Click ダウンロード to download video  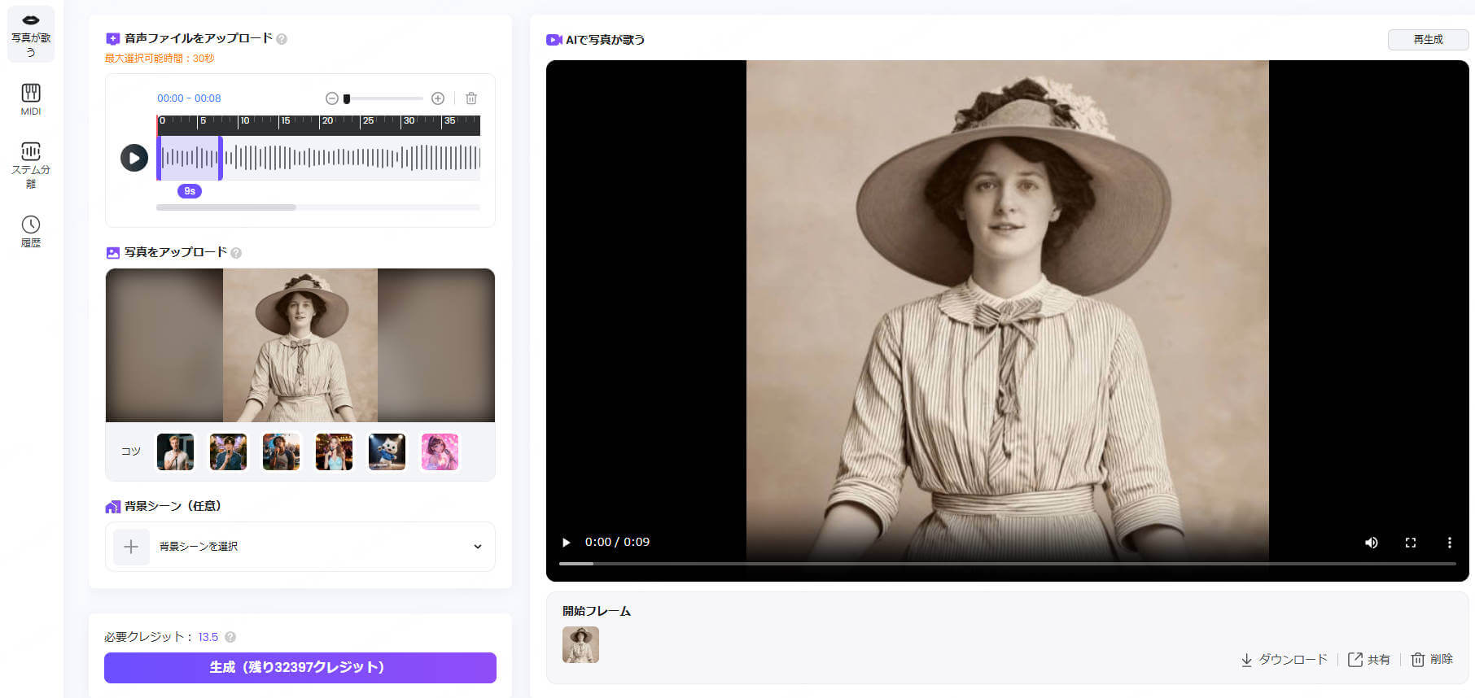(1284, 660)
